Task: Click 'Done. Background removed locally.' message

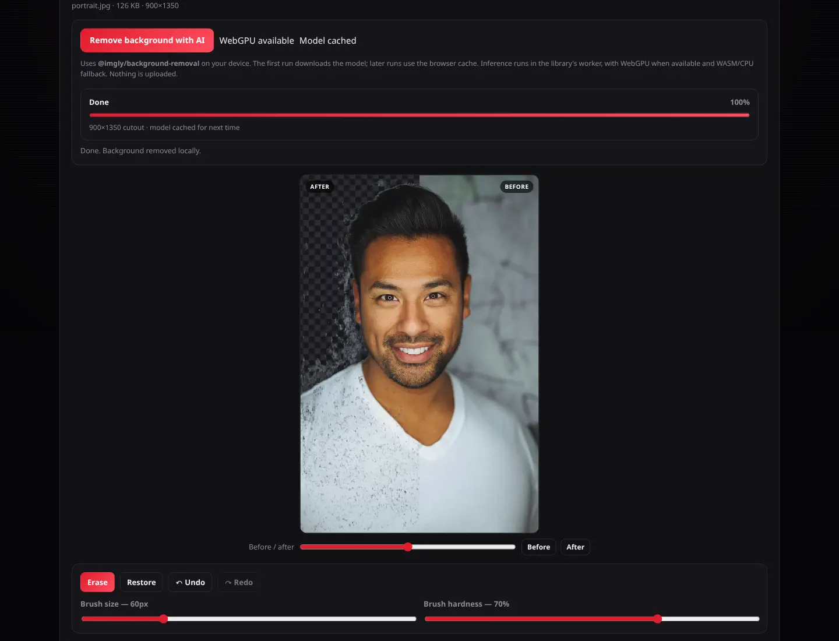Action: pos(140,150)
